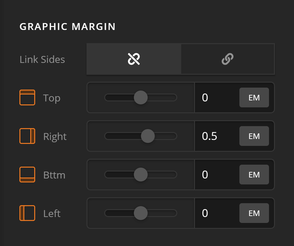
Task: Select the unlinked sides broken-chain icon
Action: pyautogui.click(x=134, y=59)
